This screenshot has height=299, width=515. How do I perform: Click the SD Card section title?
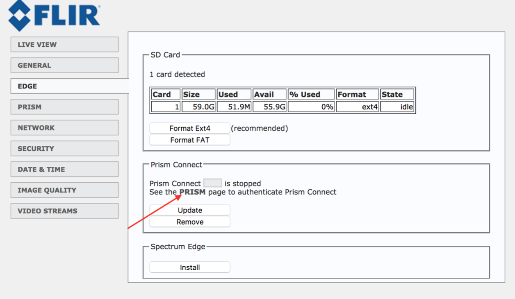(x=165, y=54)
